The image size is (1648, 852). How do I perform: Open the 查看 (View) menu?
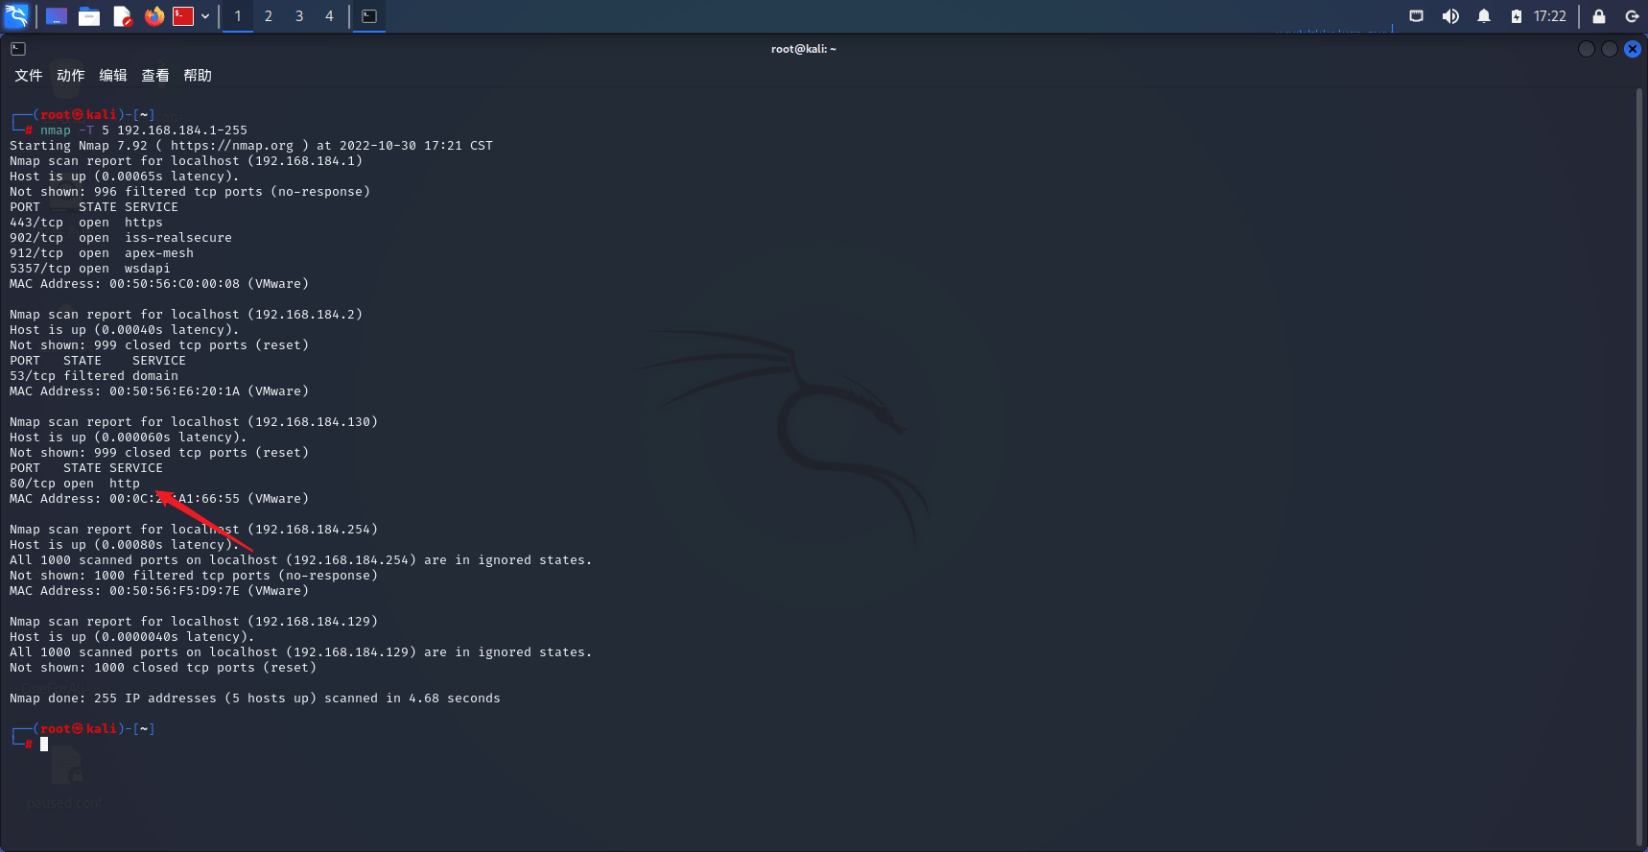tap(154, 76)
